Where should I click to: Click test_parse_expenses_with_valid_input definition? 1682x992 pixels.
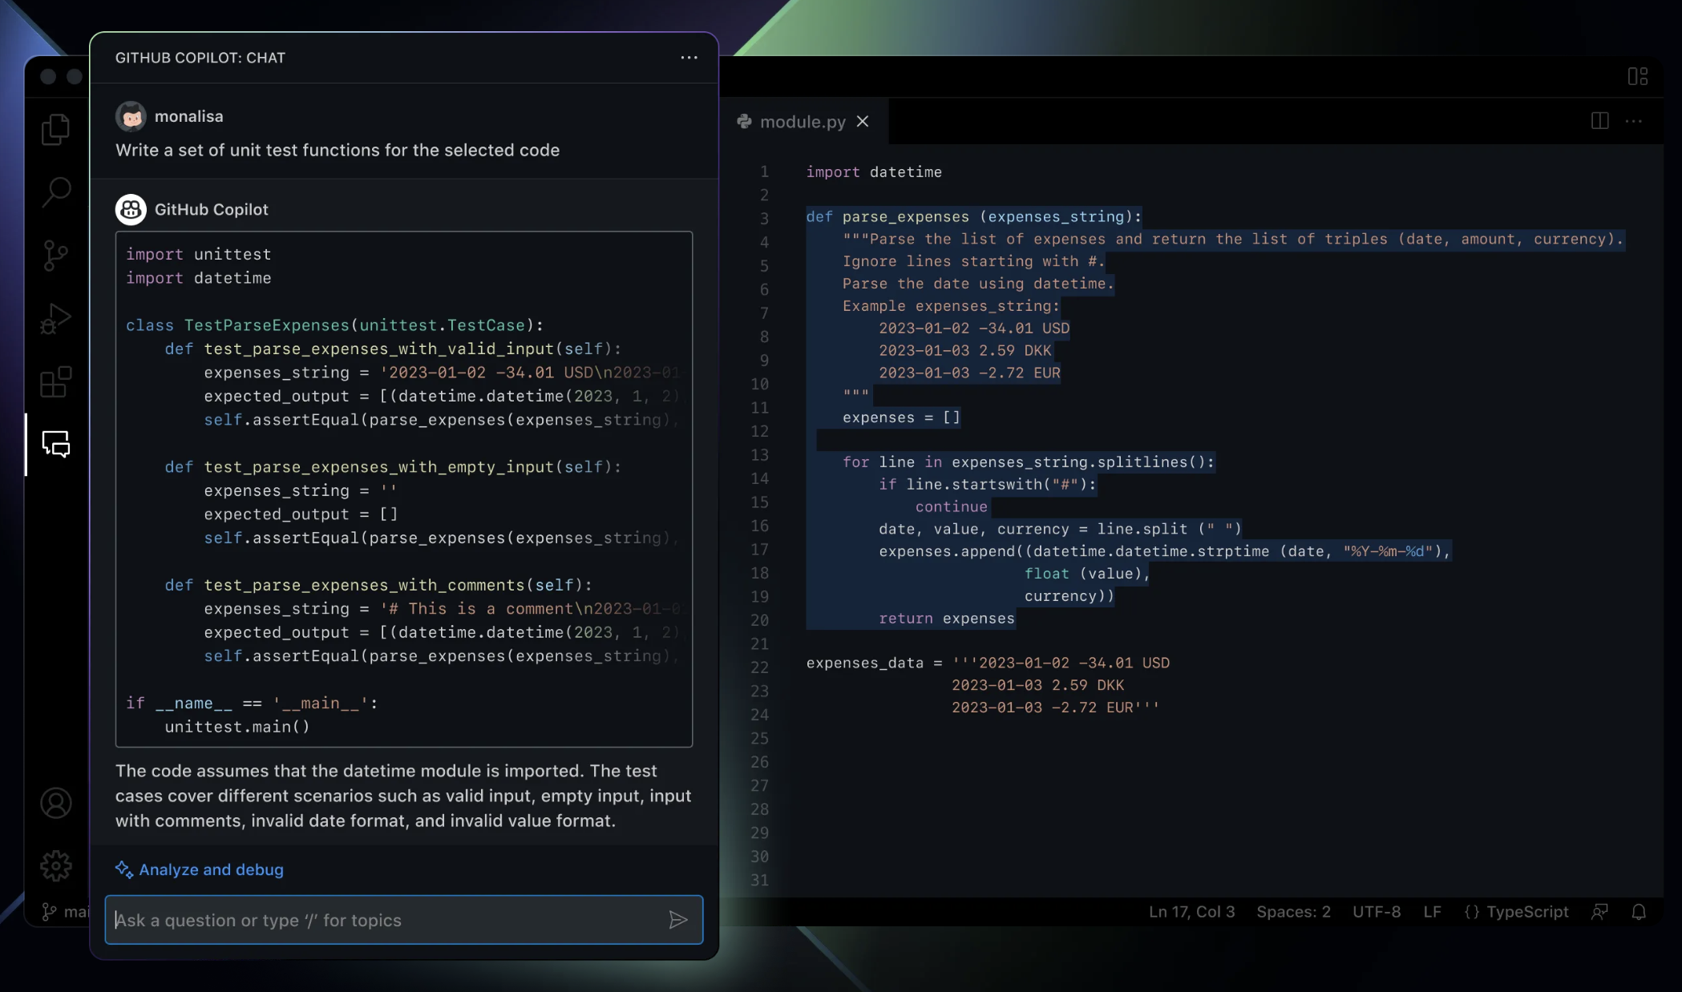393,349
